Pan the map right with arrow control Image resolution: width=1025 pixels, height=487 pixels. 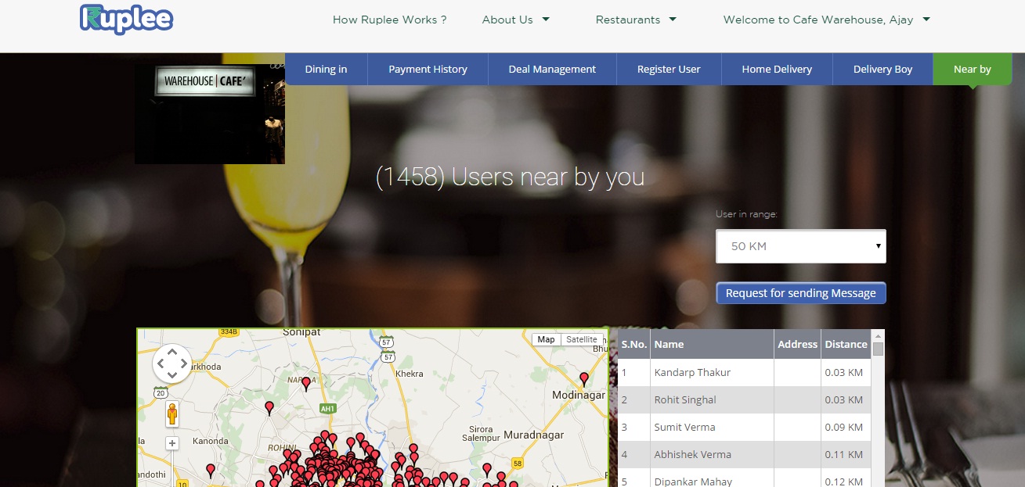pyautogui.click(x=184, y=363)
